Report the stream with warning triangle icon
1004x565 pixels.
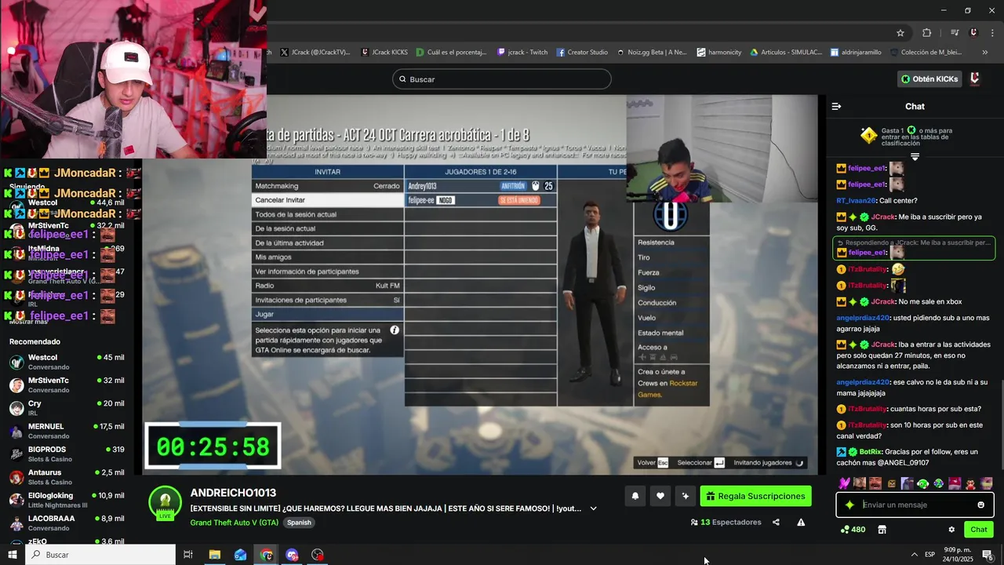801,522
